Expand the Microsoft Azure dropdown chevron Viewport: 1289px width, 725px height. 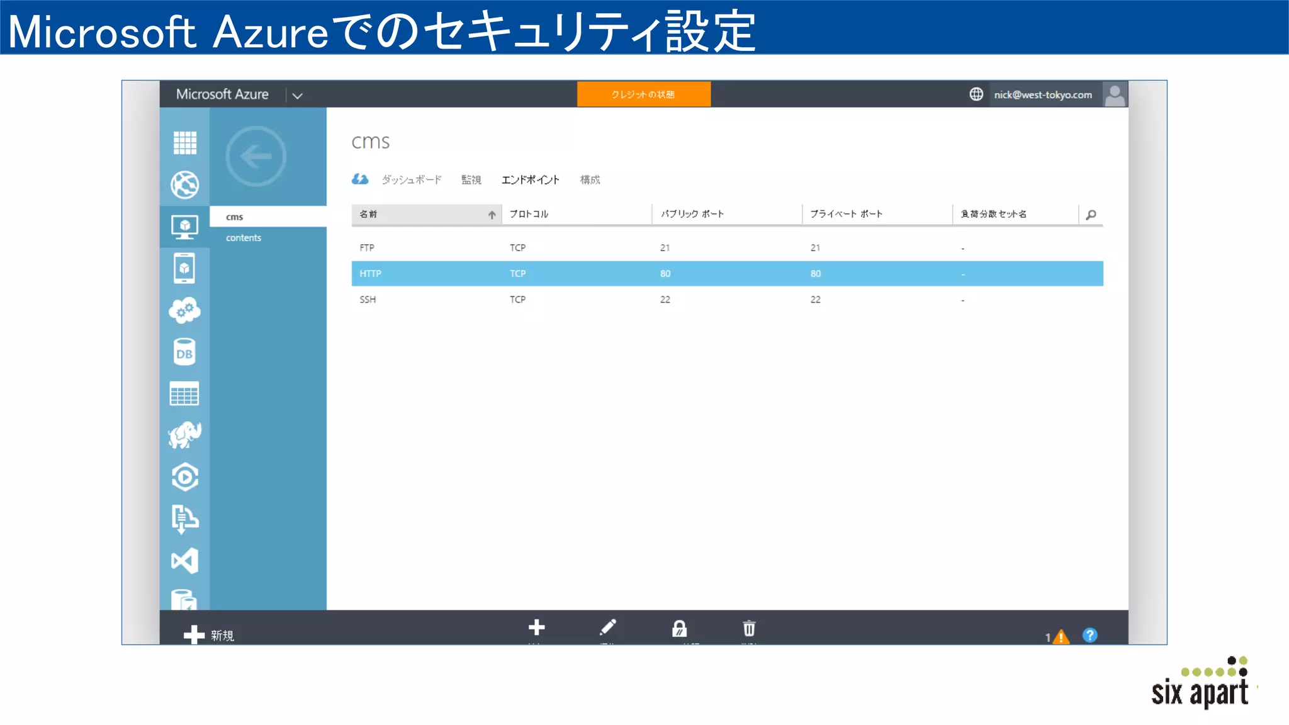tap(298, 96)
